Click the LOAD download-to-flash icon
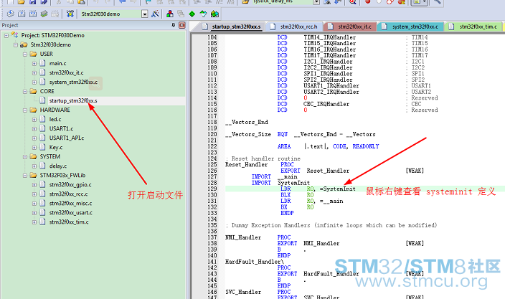The height and width of the screenshot is (299, 505). [70, 14]
